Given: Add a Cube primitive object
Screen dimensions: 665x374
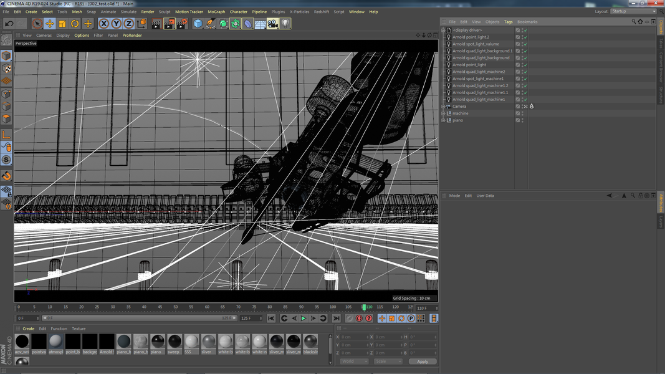Looking at the screenshot, I should tap(198, 24).
